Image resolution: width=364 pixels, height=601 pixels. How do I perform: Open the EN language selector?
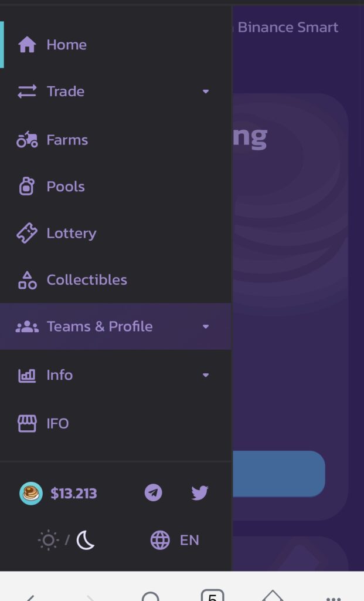tap(175, 540)
